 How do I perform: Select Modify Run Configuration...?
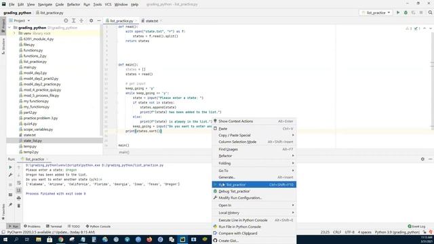pyautogui.click(x=254, y=198)
